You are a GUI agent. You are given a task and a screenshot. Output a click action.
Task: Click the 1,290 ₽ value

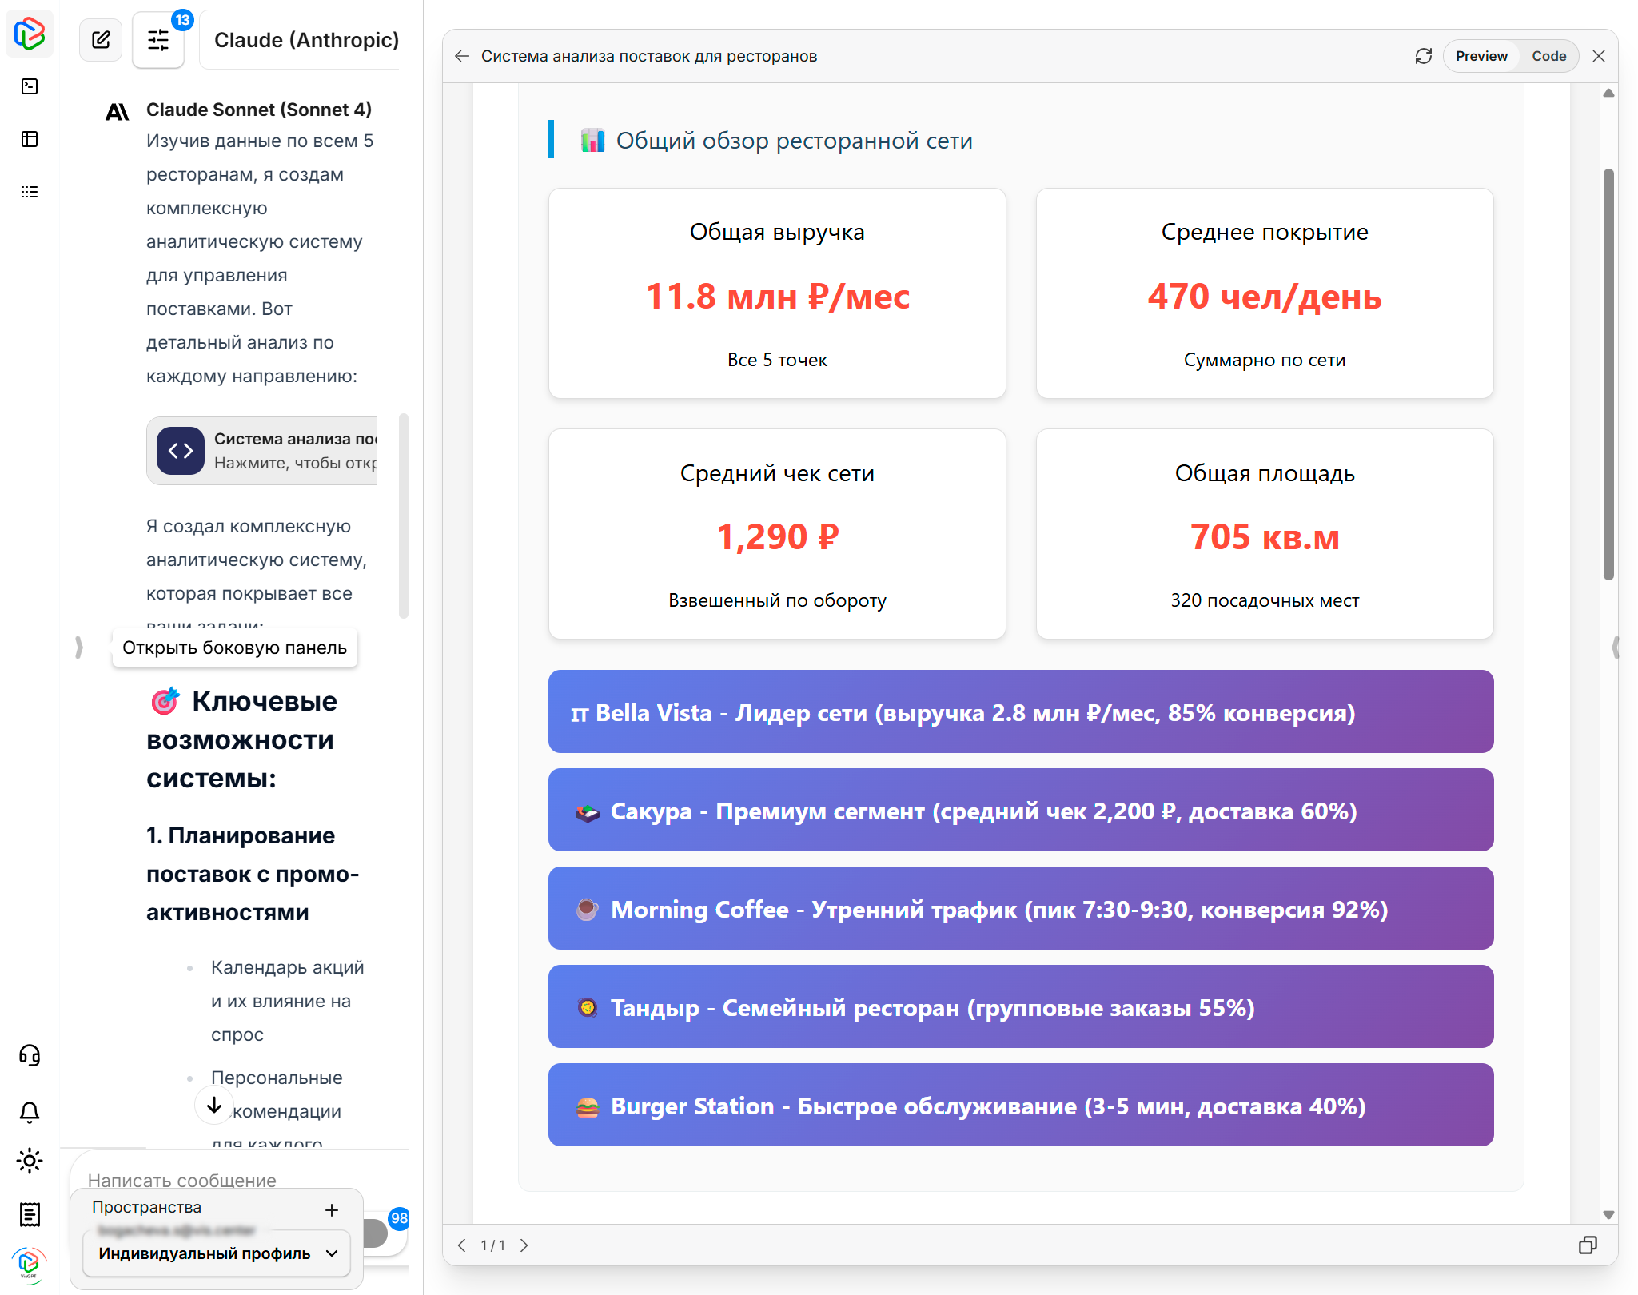(777, 536)
